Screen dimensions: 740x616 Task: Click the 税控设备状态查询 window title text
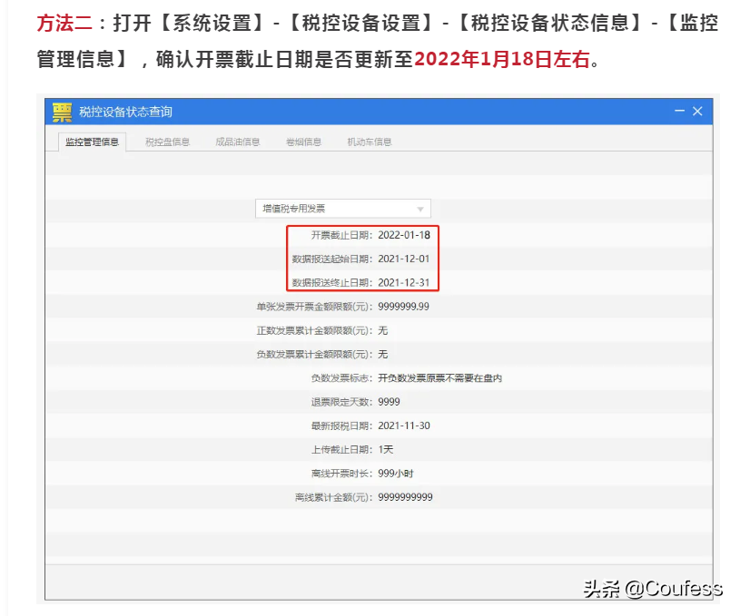click(x=125, y=112)
